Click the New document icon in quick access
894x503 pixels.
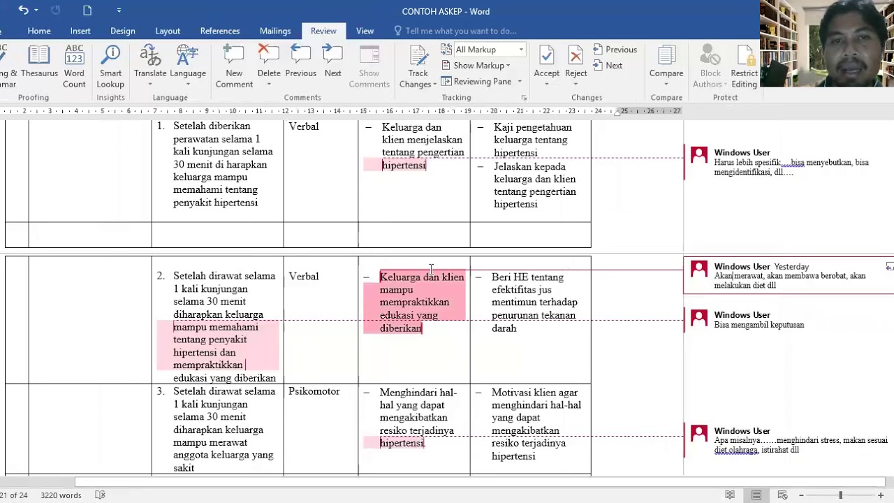pyautogui.click(x=87, y=10)
